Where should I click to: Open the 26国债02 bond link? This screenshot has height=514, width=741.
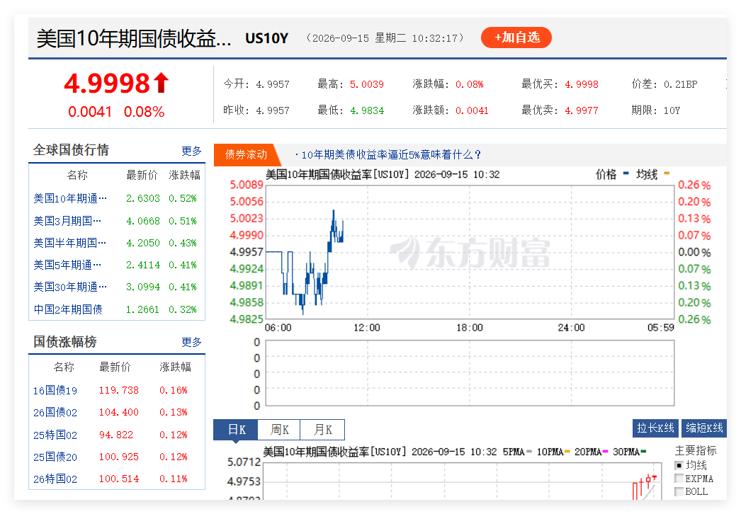(55, 413)
